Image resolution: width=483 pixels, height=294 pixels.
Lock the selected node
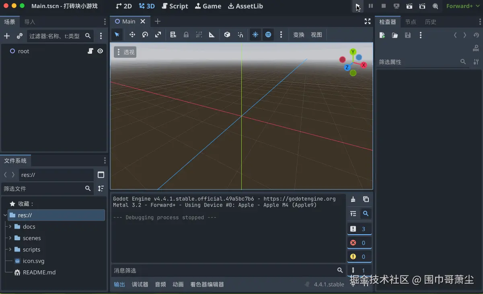[186, 35]
